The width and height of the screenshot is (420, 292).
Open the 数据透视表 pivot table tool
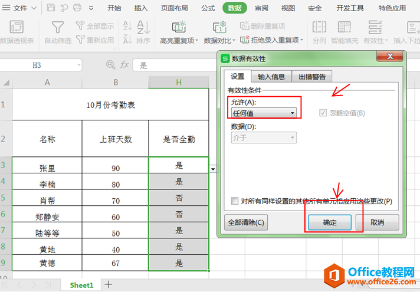(x=17, y=27)
